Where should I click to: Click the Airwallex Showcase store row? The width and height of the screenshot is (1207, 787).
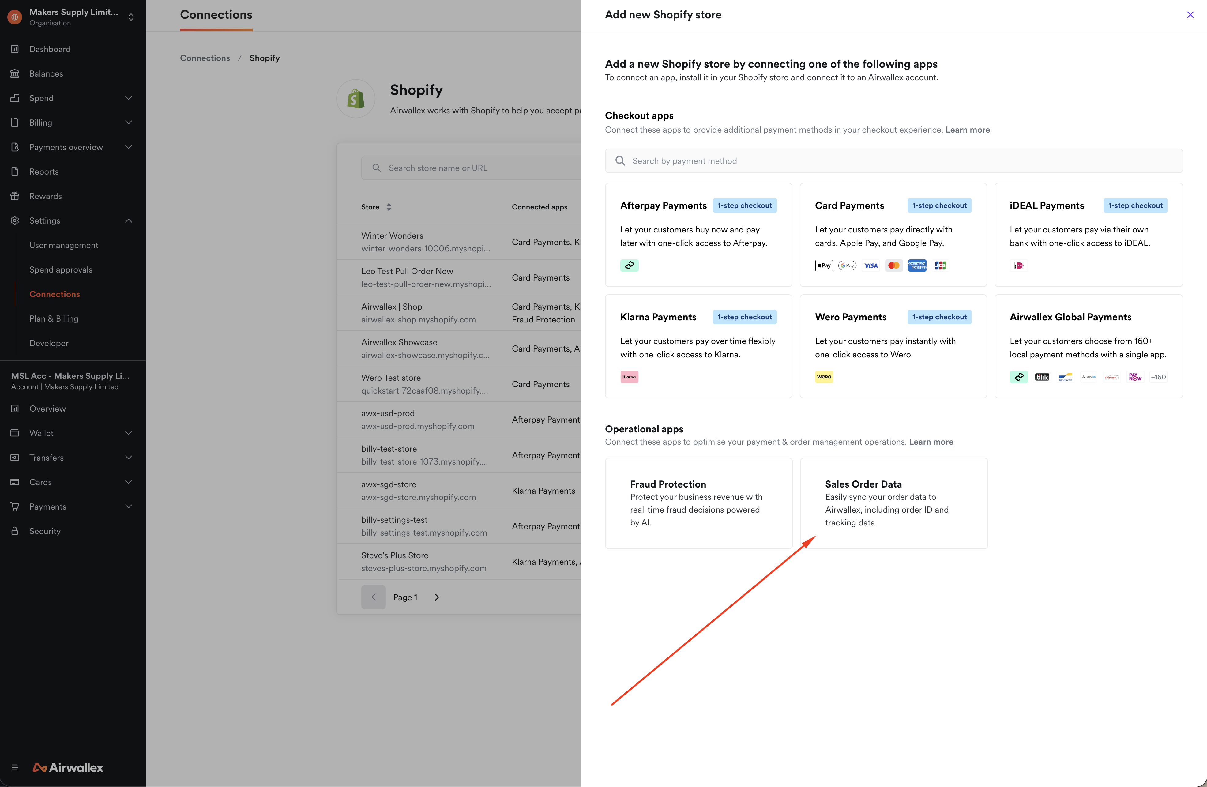tap(459, 348)
